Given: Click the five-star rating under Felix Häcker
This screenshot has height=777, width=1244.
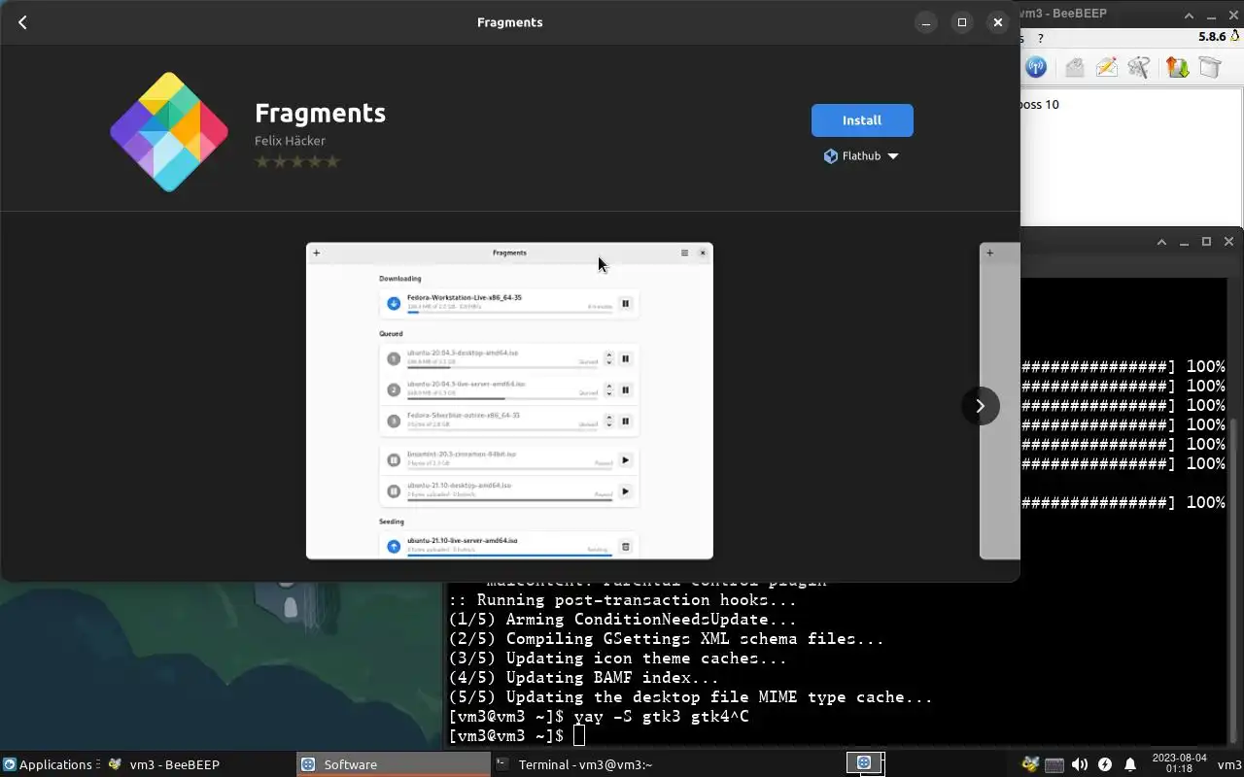Looking at the screenshot, I should pyautogui.click(x=296, y=161).
